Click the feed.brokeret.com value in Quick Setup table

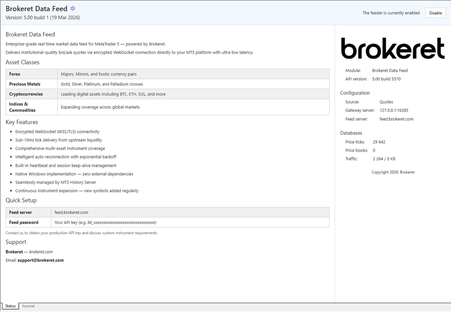pos(71,212)
